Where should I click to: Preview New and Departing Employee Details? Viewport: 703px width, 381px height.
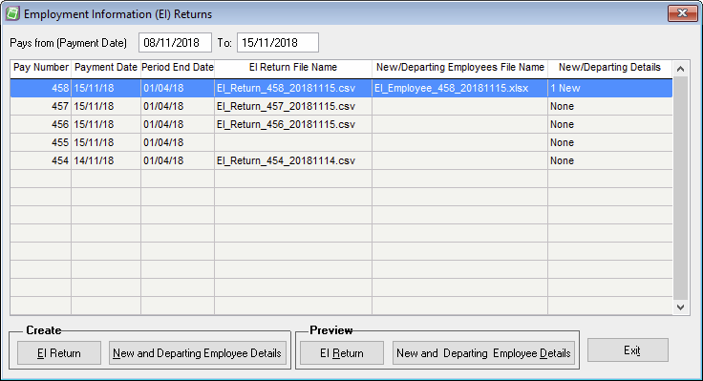coord(483,353)
